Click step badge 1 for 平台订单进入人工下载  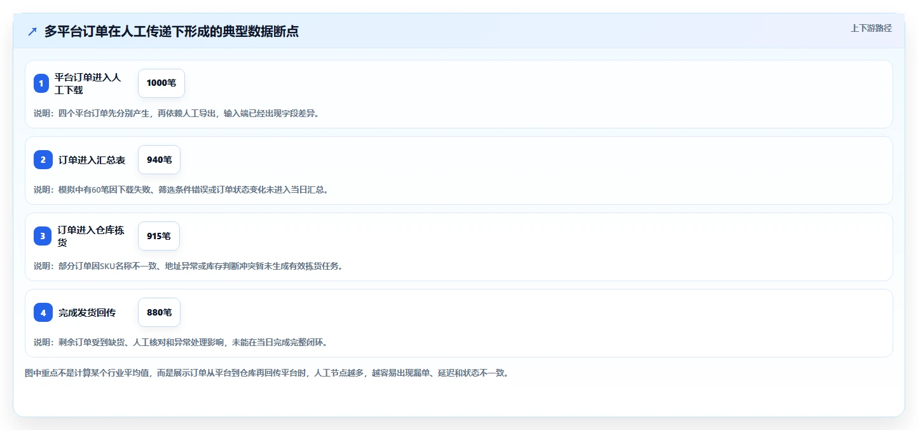tap(41, 83)
